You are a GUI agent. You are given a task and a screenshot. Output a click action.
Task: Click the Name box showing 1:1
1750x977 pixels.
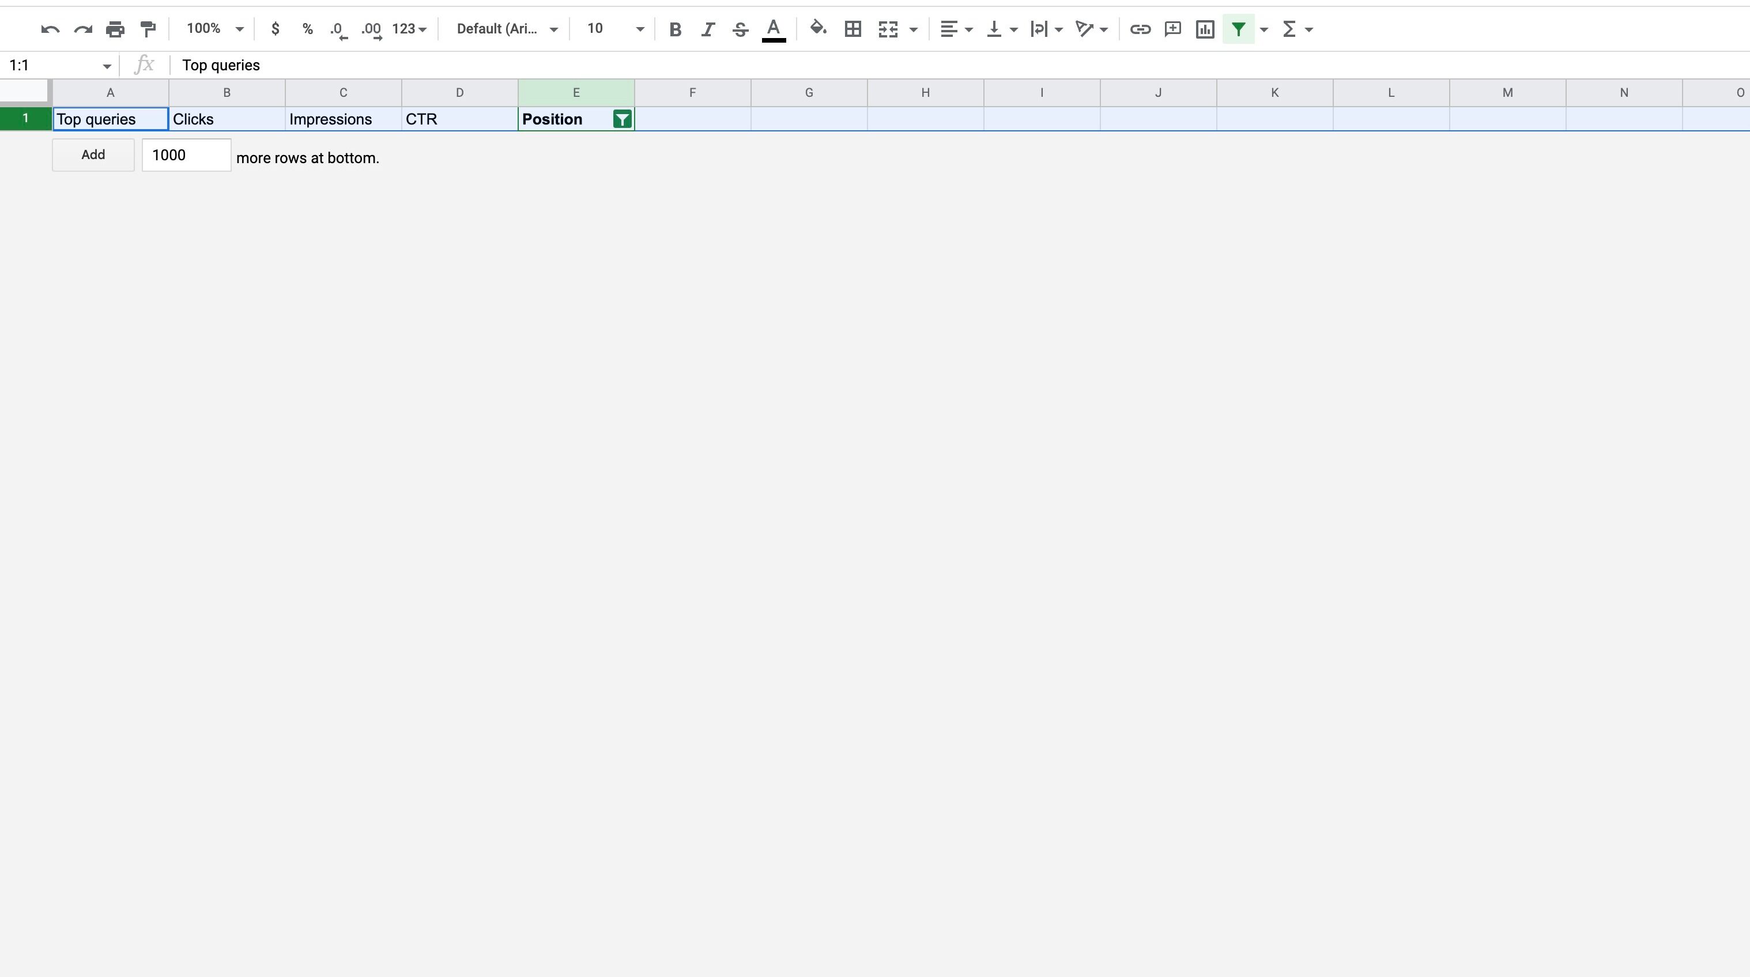point(51,65)
